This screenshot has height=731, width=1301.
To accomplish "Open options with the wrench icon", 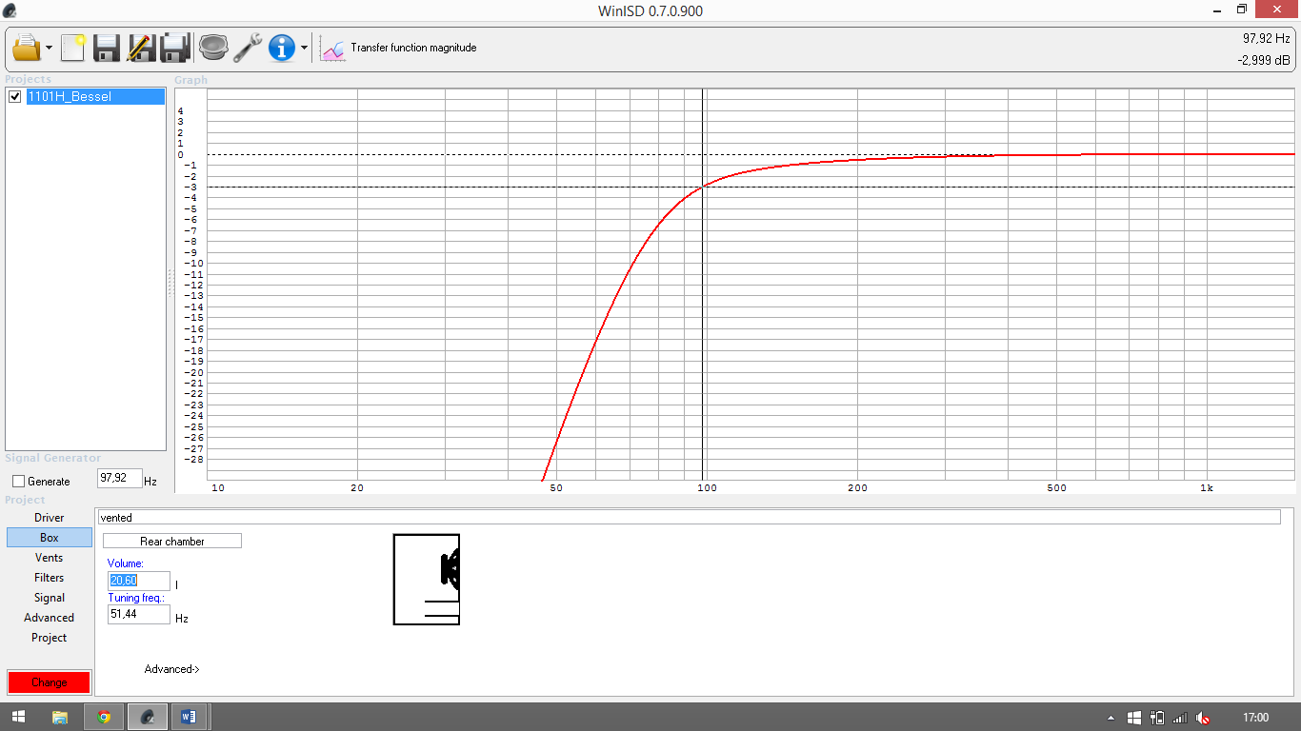I will (x=248, y=47).
